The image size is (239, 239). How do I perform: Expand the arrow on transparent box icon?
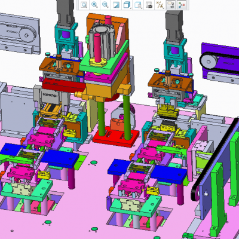coord(142,8)
